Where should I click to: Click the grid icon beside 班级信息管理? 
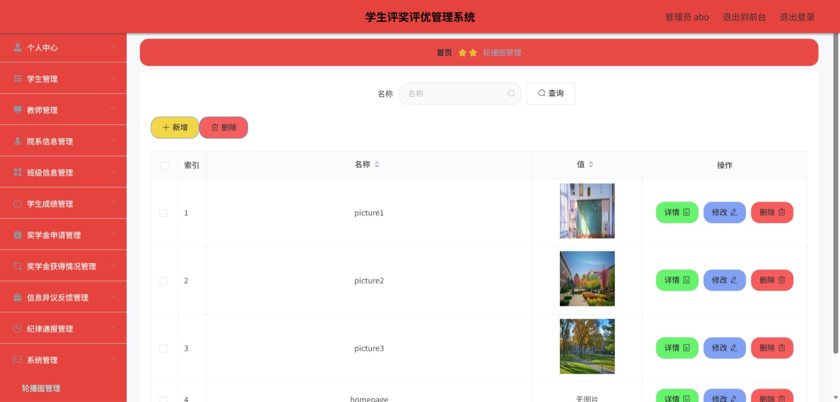tap(18, 172)
